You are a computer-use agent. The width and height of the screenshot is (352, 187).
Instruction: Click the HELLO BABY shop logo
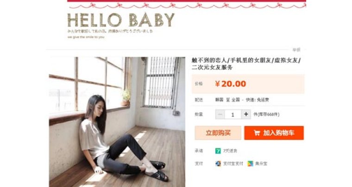121,20
